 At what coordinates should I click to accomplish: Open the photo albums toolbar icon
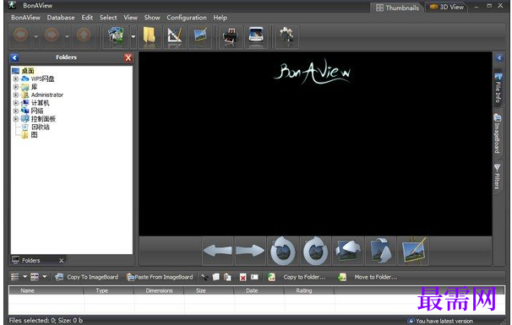click(x=116, y=35)
